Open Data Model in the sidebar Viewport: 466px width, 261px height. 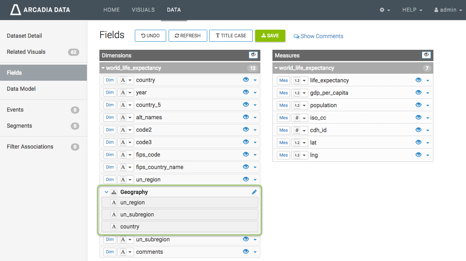pyautogui.click(x=21, y=89)
